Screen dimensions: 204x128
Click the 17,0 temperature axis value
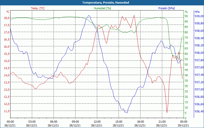tap(6, 32)
